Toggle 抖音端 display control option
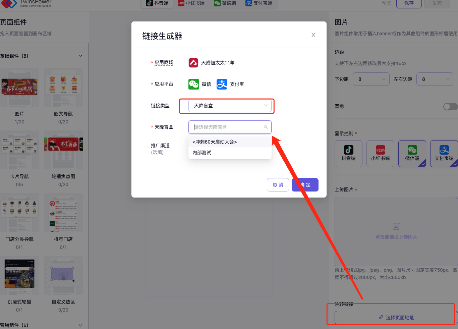This screenshot has height=329, width=458. [348, 153]
